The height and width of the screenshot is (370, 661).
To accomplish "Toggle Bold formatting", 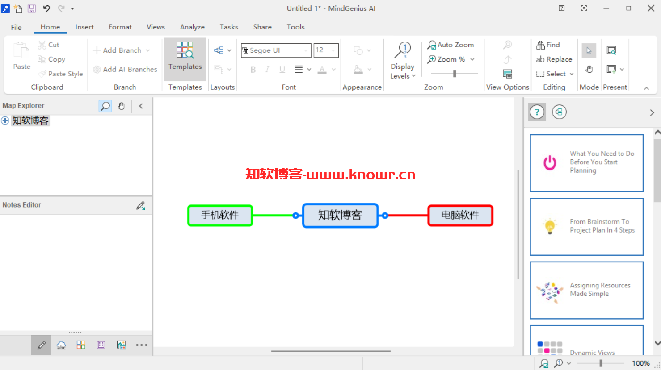I will [x=253, y=69].
